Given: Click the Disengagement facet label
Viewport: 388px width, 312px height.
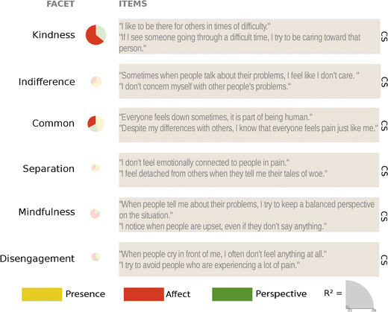Looking at the screenshot, I should (37, 258).
